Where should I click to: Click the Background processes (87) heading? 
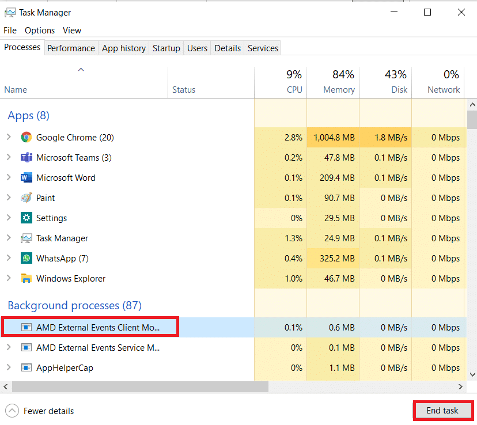74,305
